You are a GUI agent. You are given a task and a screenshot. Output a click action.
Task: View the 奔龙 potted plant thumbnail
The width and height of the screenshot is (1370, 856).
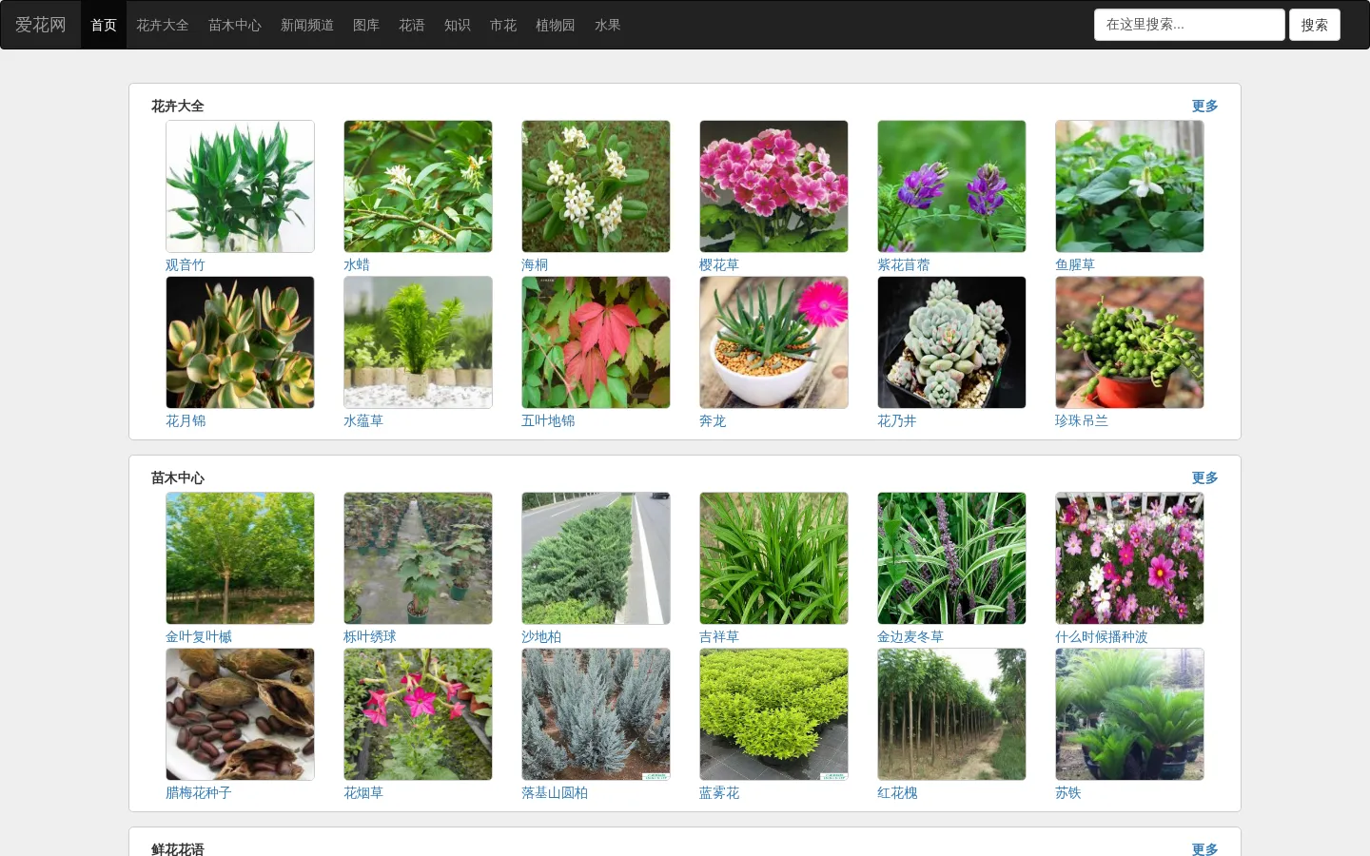(x=773, y=342)
